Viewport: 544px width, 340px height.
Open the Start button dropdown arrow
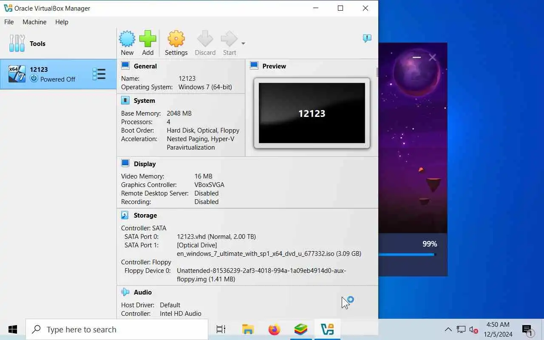click(243, 43)
